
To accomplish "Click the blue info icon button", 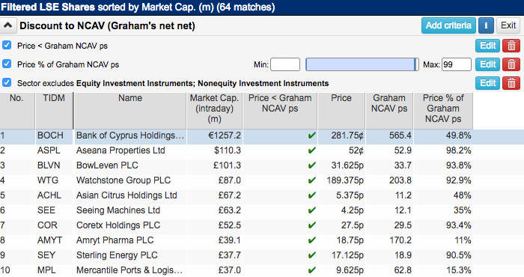I will 486,25.
